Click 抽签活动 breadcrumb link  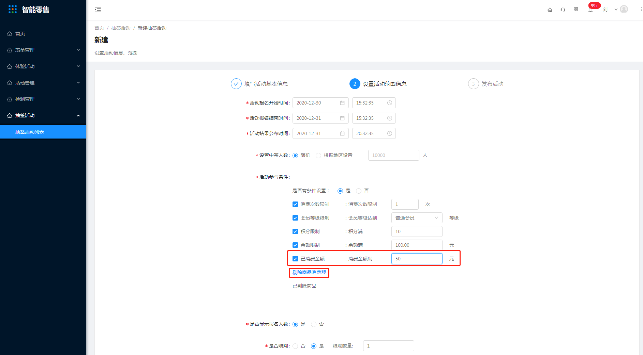pos(121,28)
